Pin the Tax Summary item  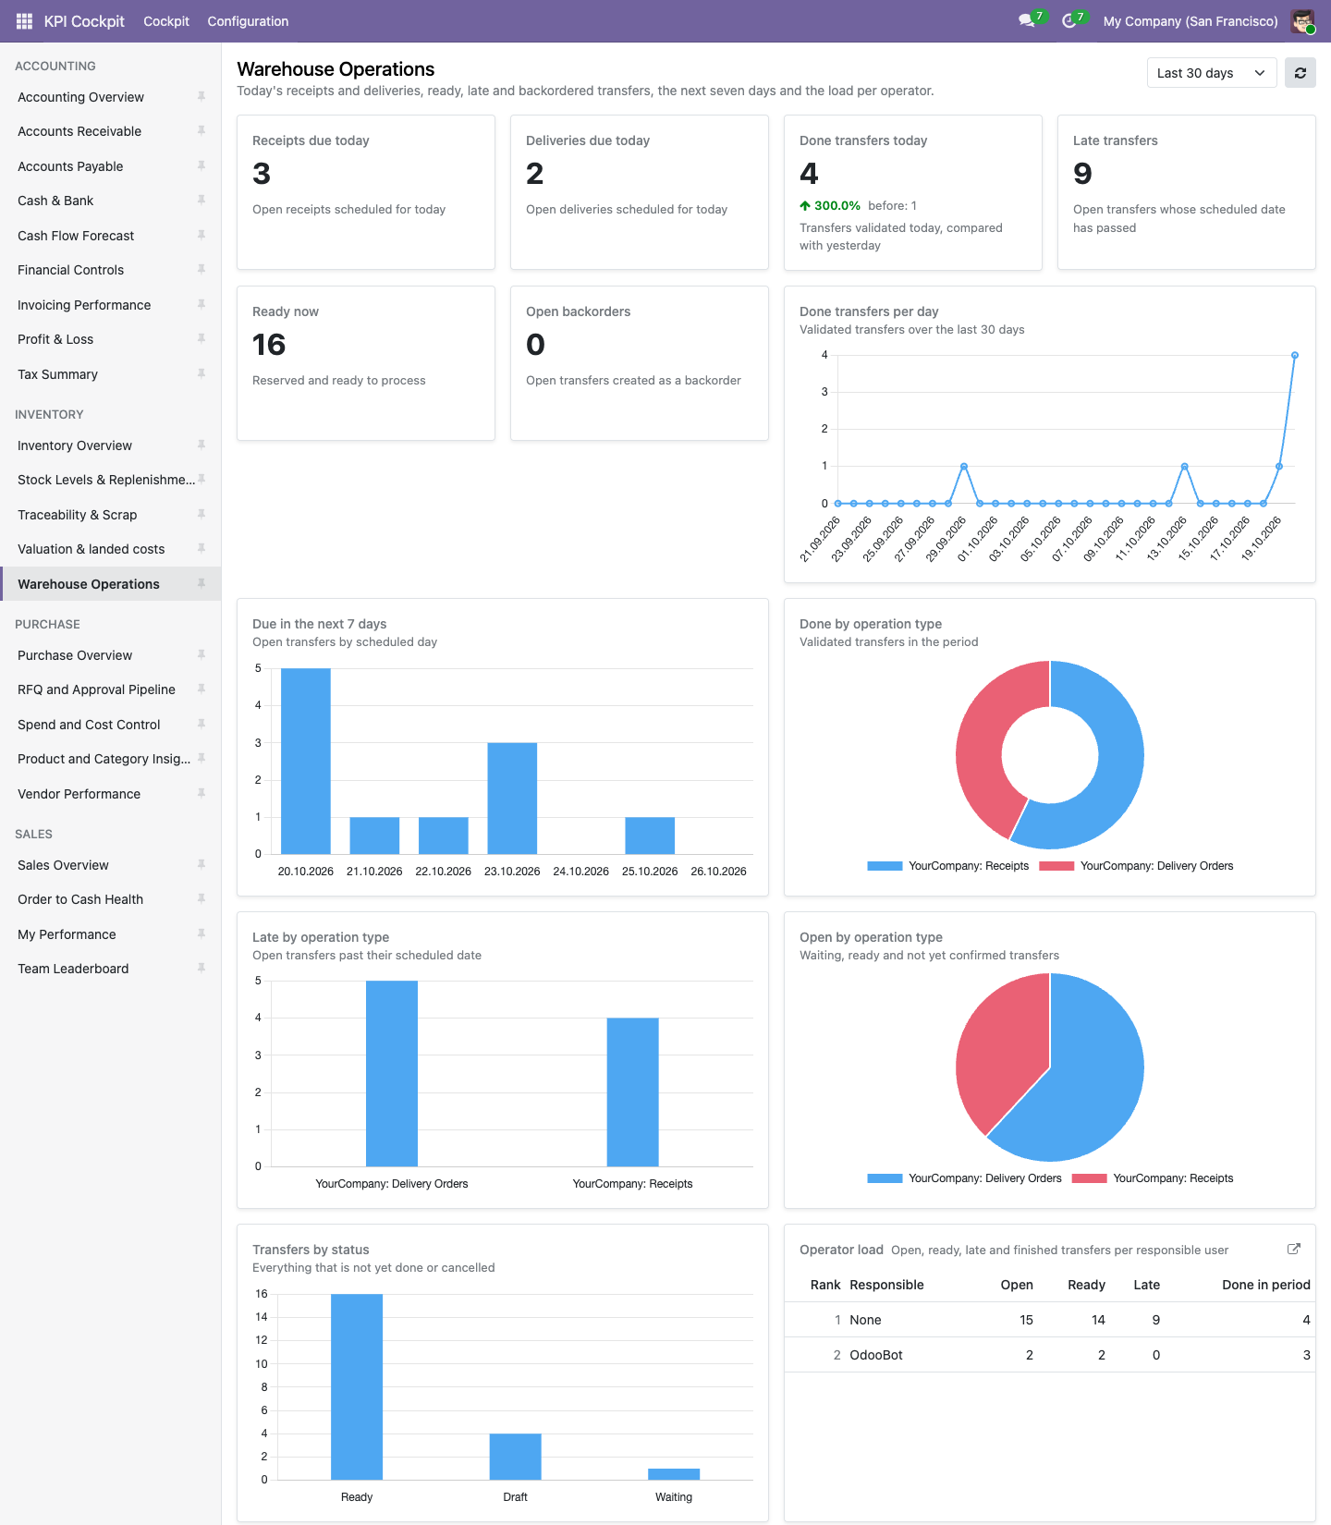pos(201,374)
